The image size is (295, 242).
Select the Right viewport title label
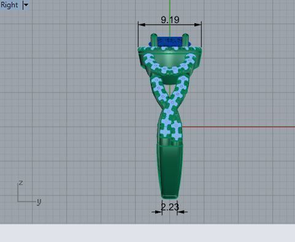click(x=9, y=5)
